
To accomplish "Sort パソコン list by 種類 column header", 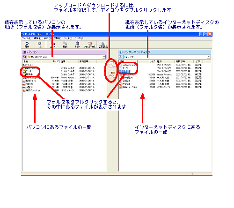I will pos(69,61).
